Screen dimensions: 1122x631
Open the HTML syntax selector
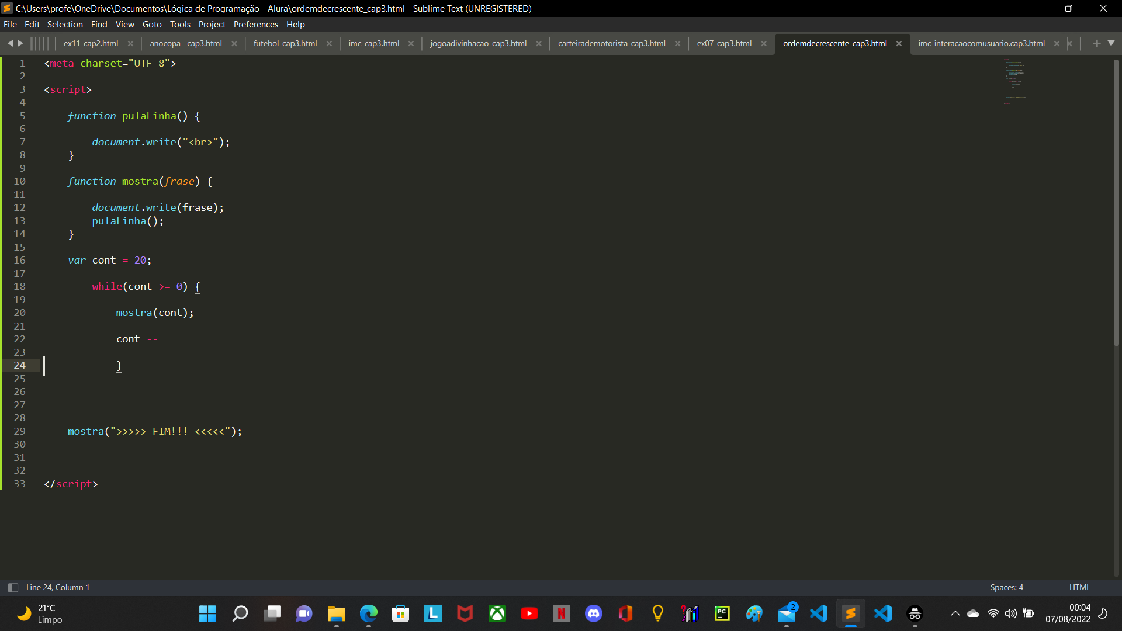click(x=1080, y=588)
